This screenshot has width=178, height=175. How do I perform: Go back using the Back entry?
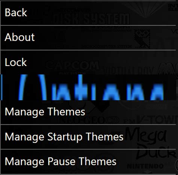click(x=88, y=13)
